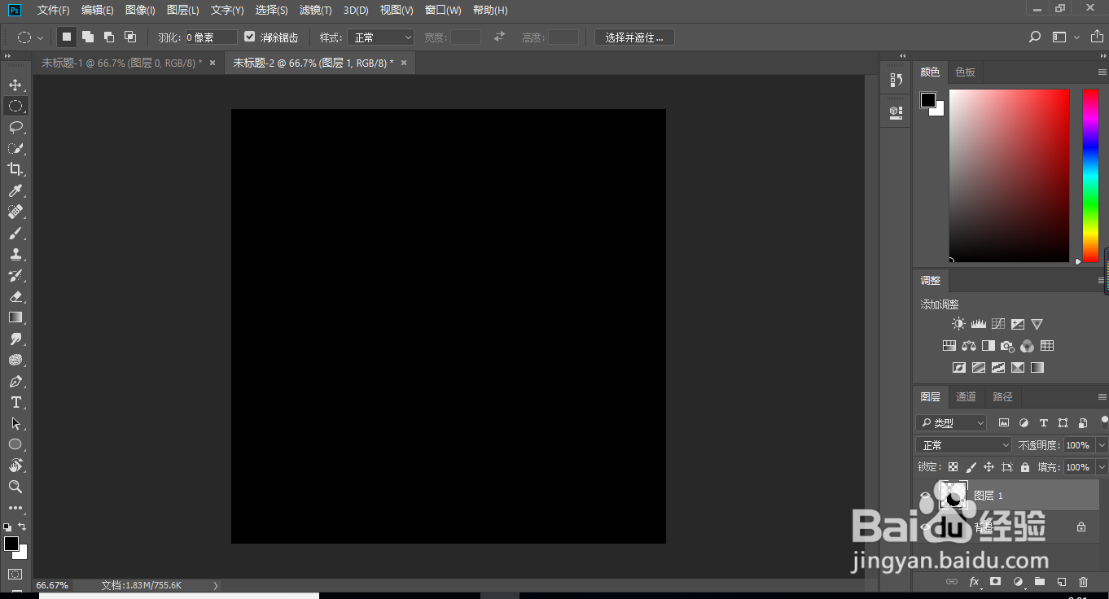Screen dimensions: 1109x599
Task: Choose Add to Selection mode
Action: [88, 37]
